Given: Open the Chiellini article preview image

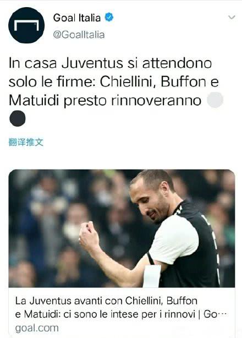Looking at the screenshot, I should click(x=122, y=228).
